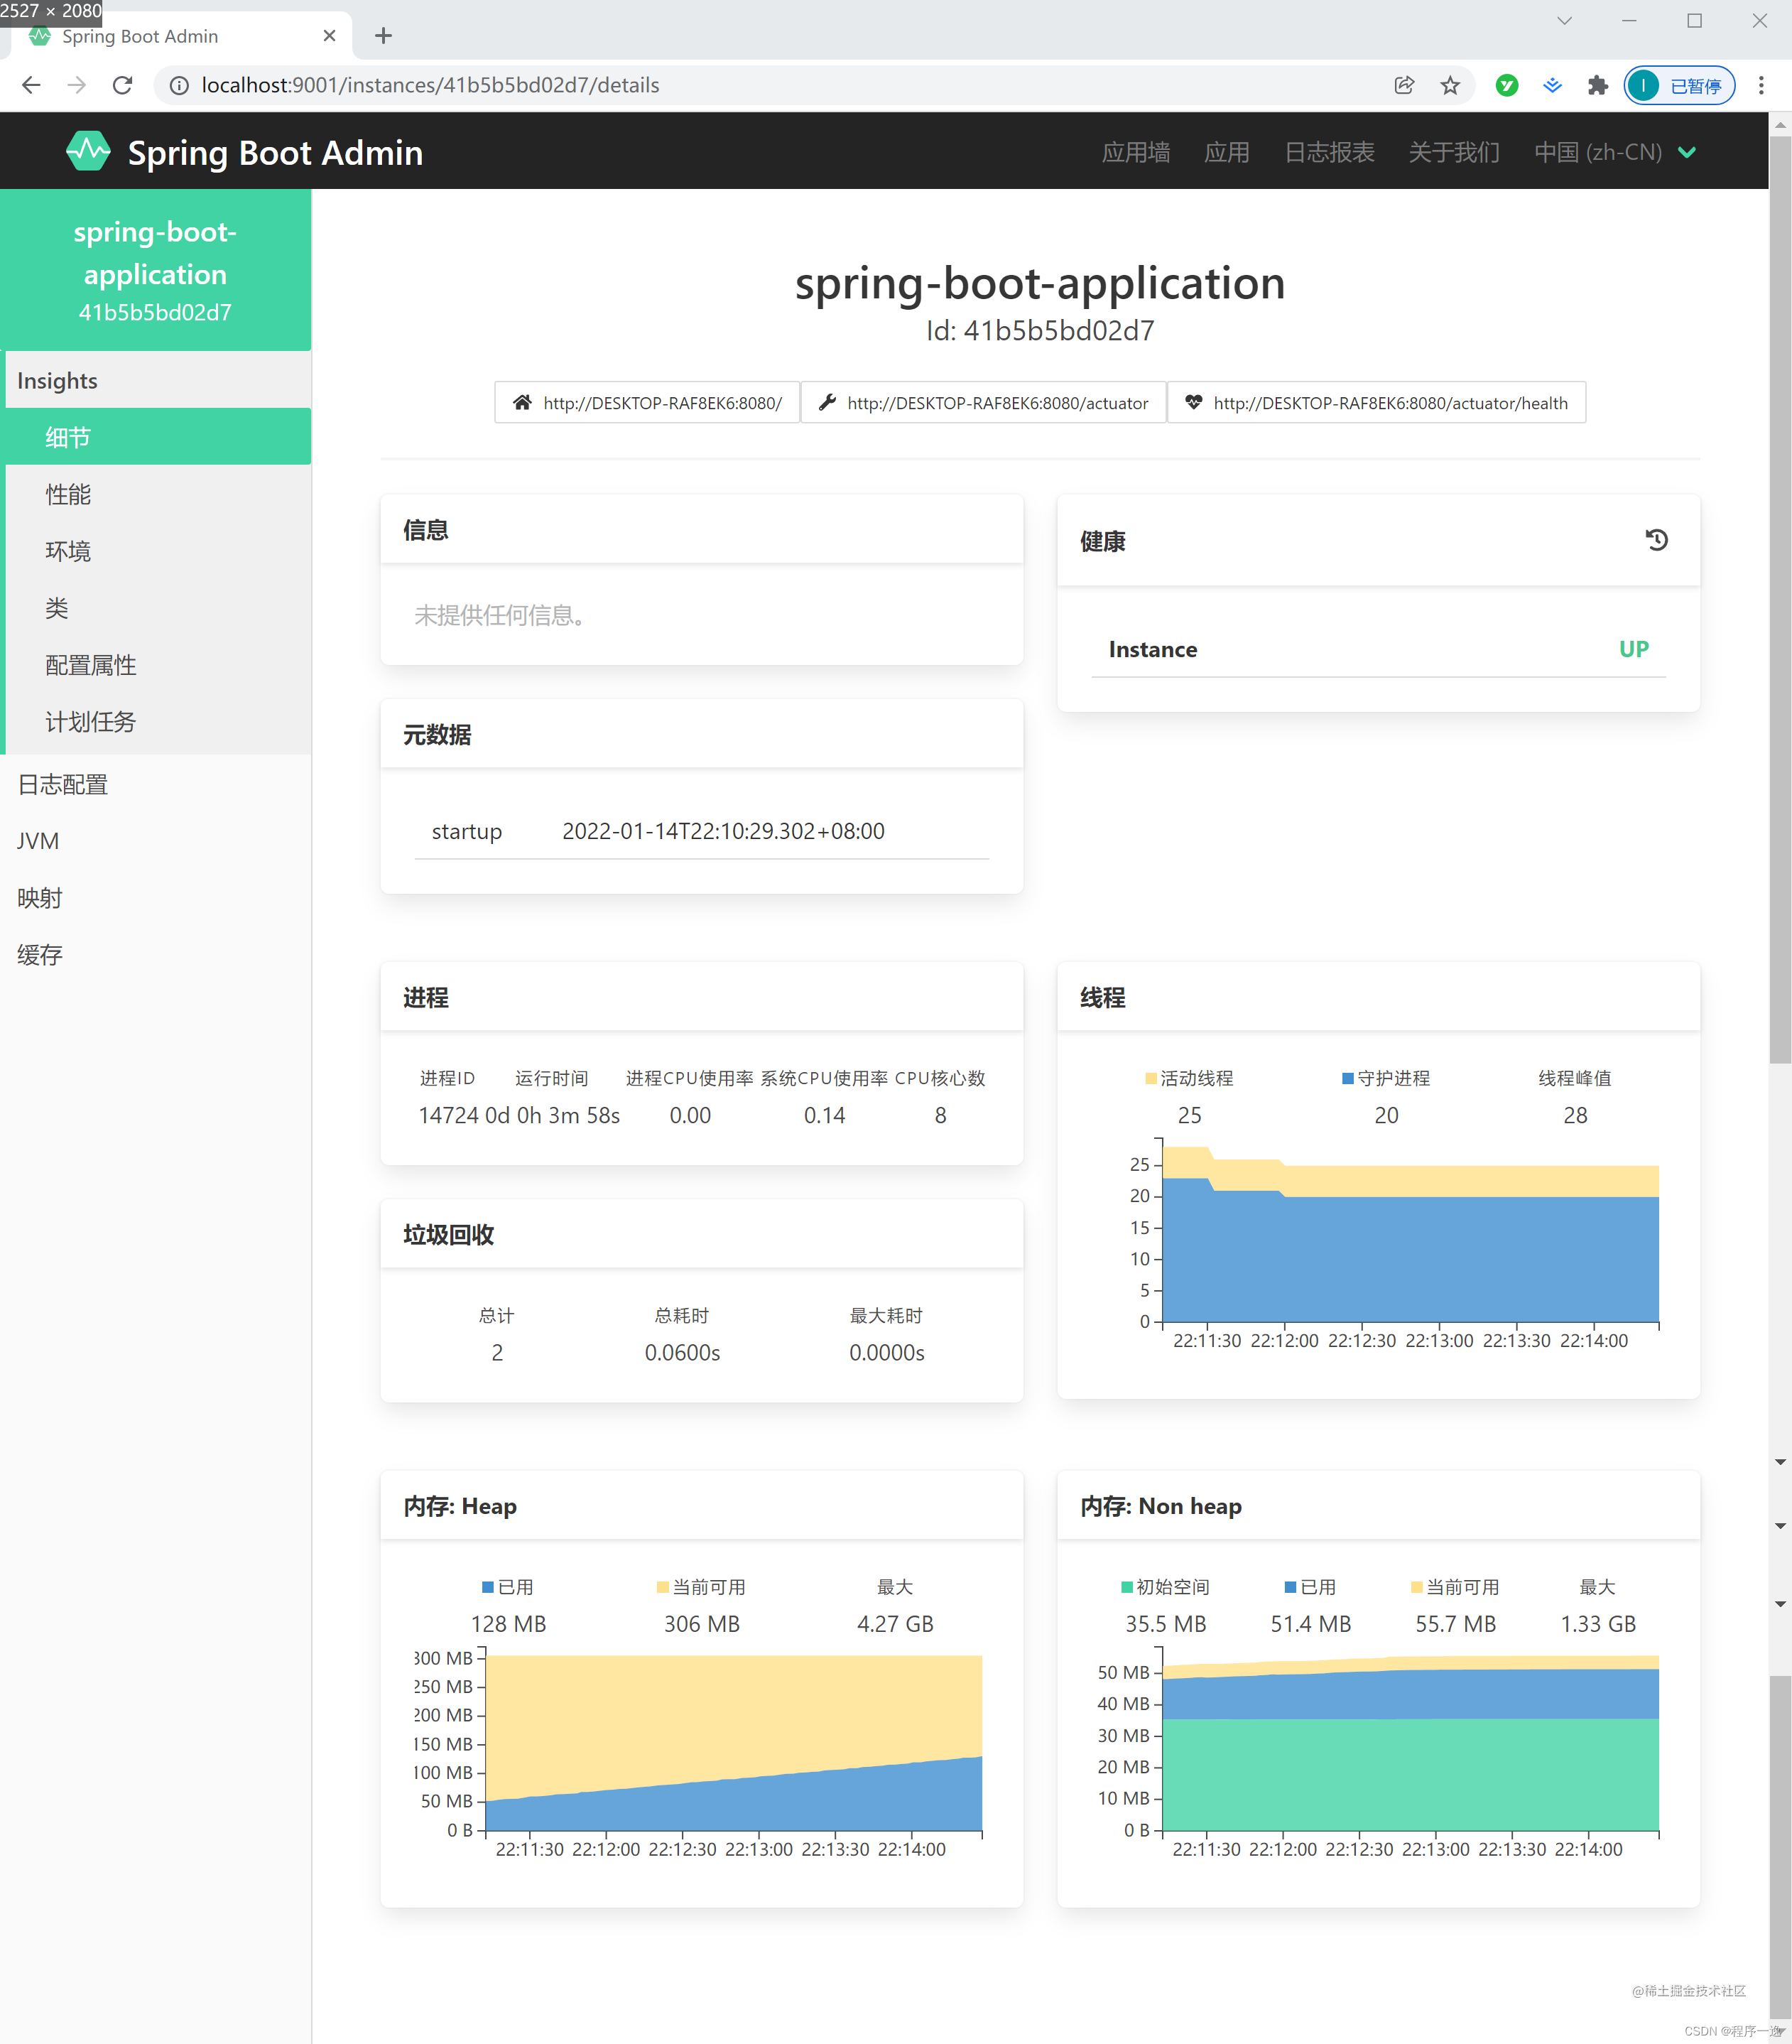Toggle the 活动线程 legend in the thread chart

[x=1190, y=1078]
